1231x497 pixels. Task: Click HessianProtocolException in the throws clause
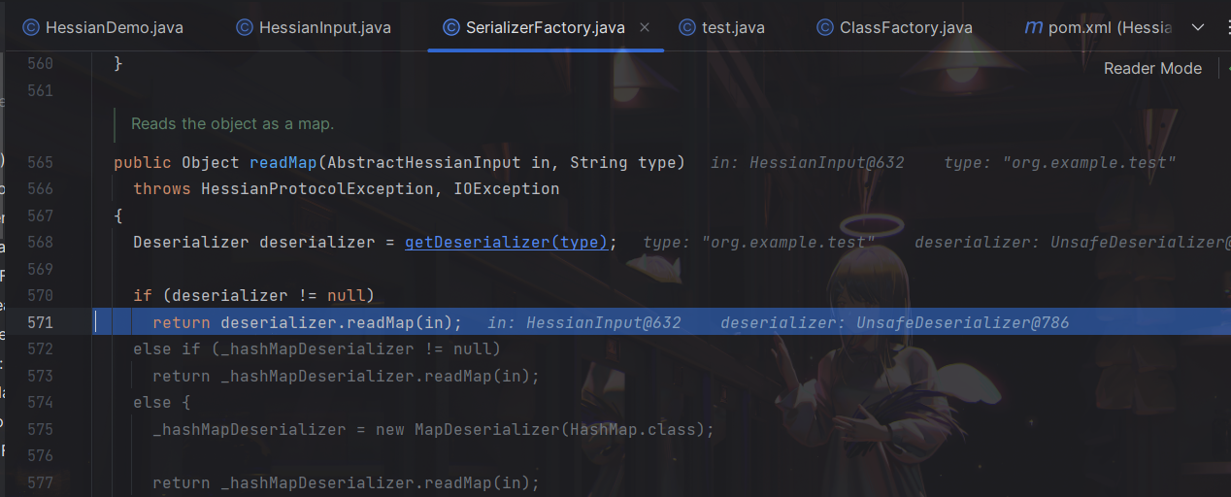[x=317, y=188]
